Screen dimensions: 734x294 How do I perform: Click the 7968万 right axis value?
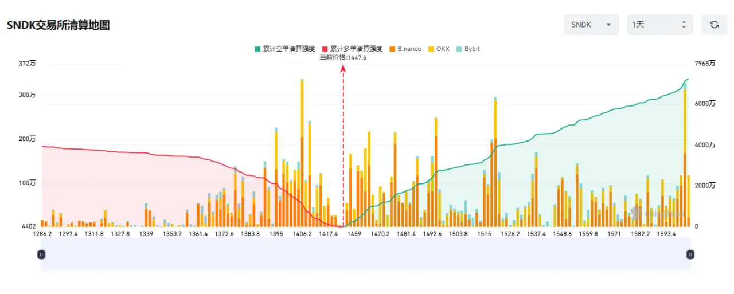pyautogui.click(x=705, y=64)
